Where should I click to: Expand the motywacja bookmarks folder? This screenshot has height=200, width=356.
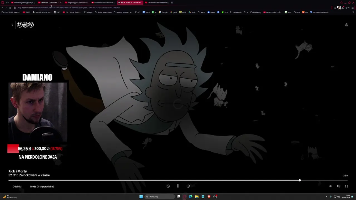point(236,12)
